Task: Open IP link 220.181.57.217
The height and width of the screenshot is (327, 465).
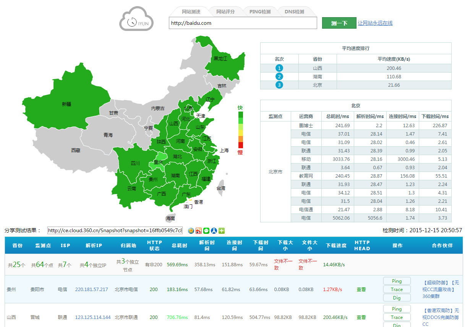Action: coord(92,290)
